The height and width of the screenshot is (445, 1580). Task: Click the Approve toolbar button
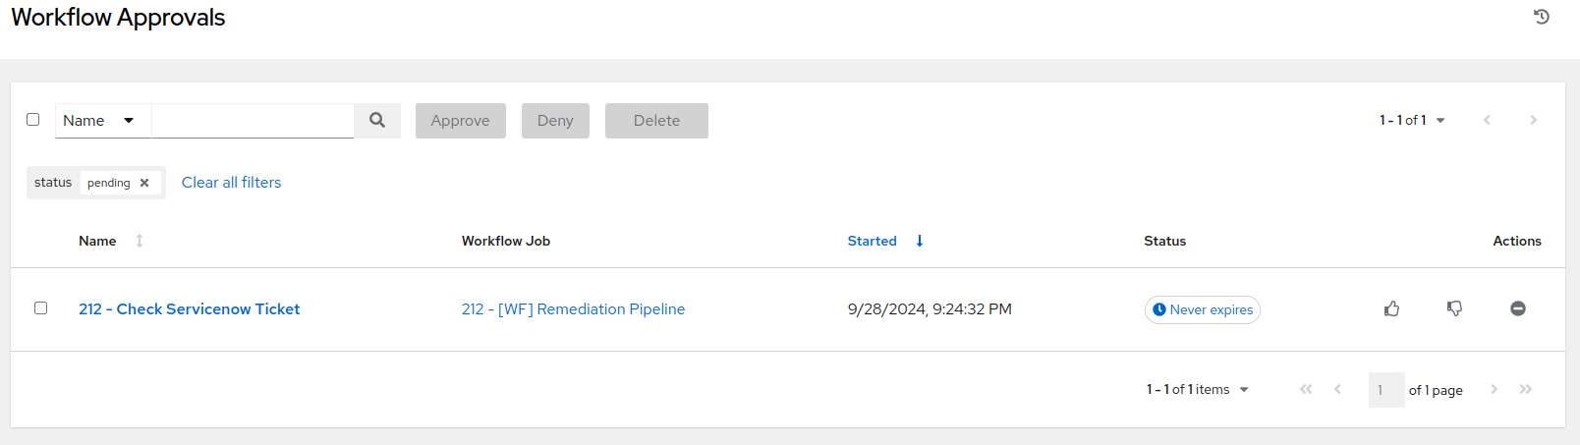[460, 121]
